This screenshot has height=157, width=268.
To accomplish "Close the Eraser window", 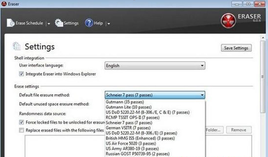I will 260,4.
